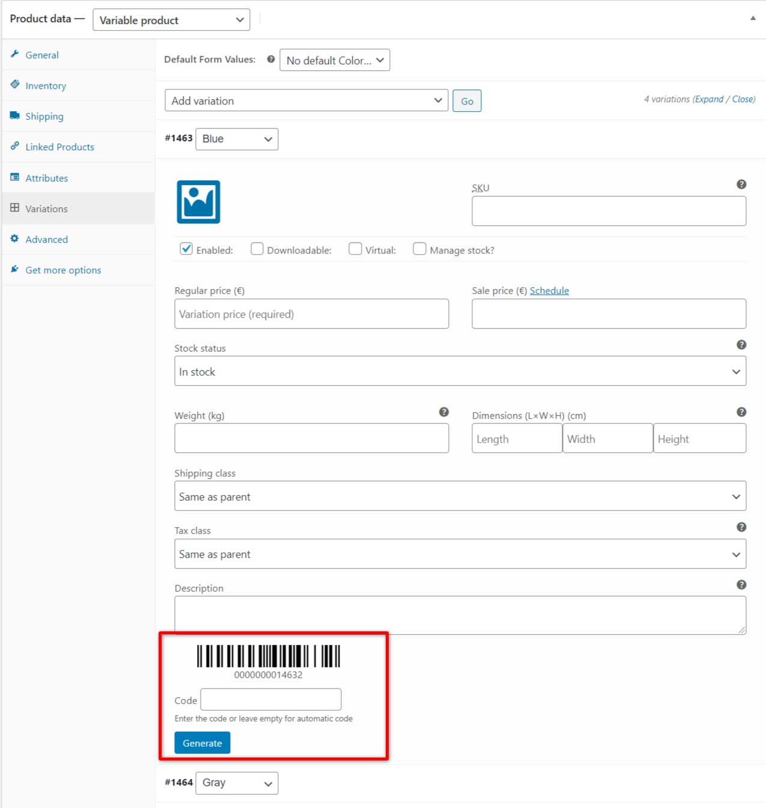Screen dimensions: 766x808
Task: Click the Generate barcode button
Action: (x=202, y=743)
